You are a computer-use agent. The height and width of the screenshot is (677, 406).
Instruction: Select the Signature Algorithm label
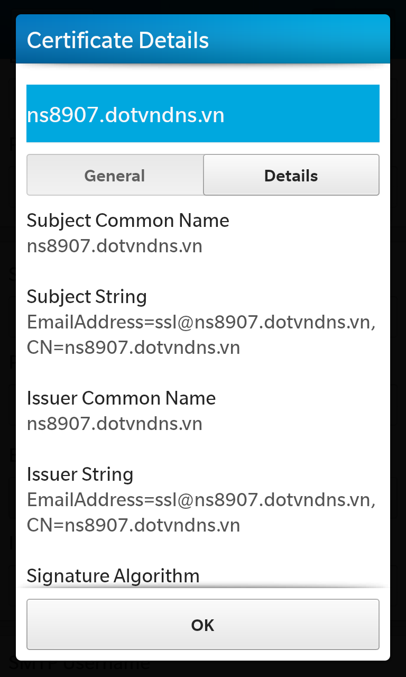click(x=113, y=576)
